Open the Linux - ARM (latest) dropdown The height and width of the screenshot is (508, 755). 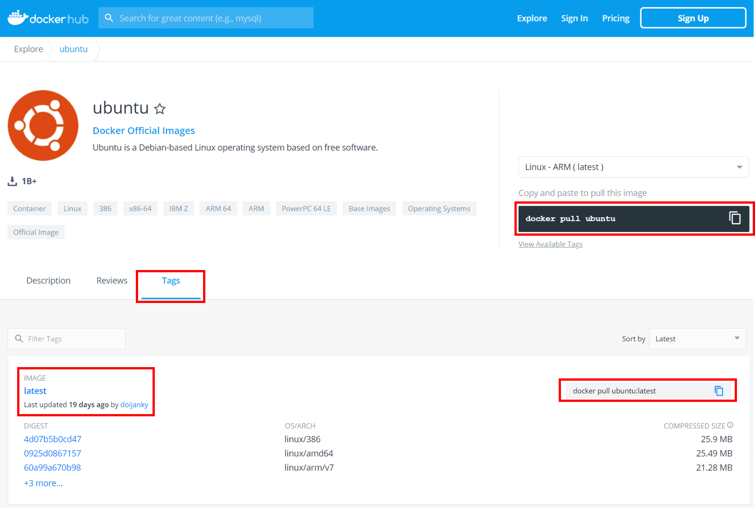(x=633, y=167)
